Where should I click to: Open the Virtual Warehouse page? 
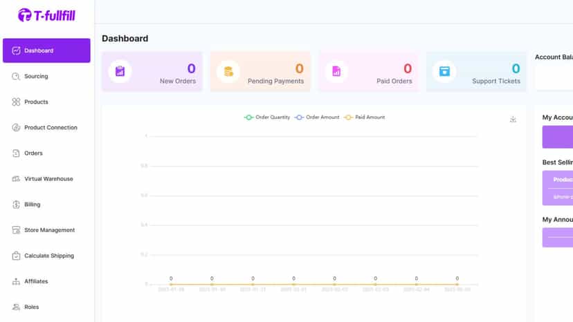pyautogui.click(x=46, y=179)
